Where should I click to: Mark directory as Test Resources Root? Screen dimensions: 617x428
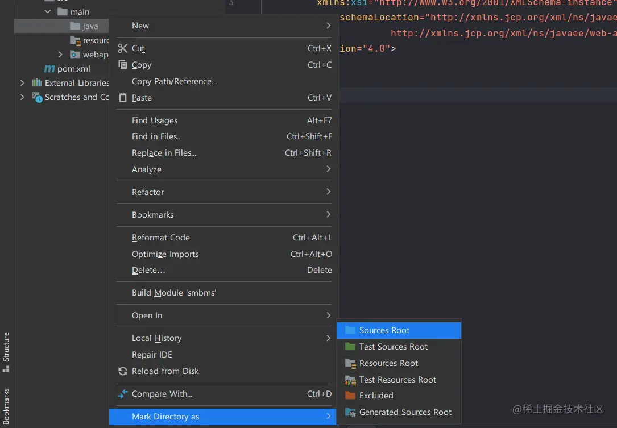pos(399,380)
